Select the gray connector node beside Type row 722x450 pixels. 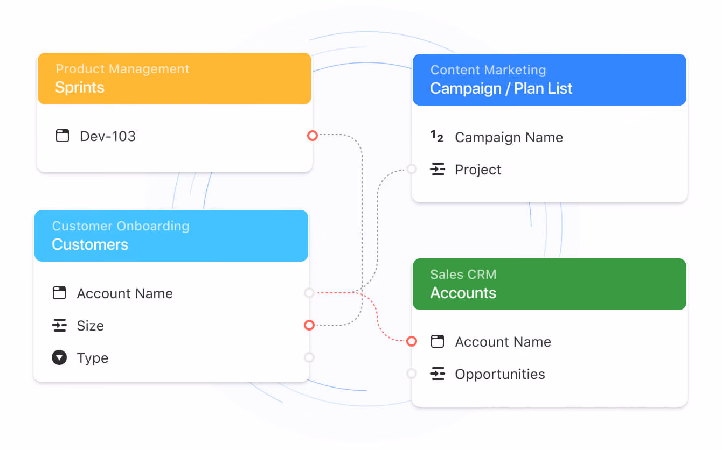tap(309, 357)
